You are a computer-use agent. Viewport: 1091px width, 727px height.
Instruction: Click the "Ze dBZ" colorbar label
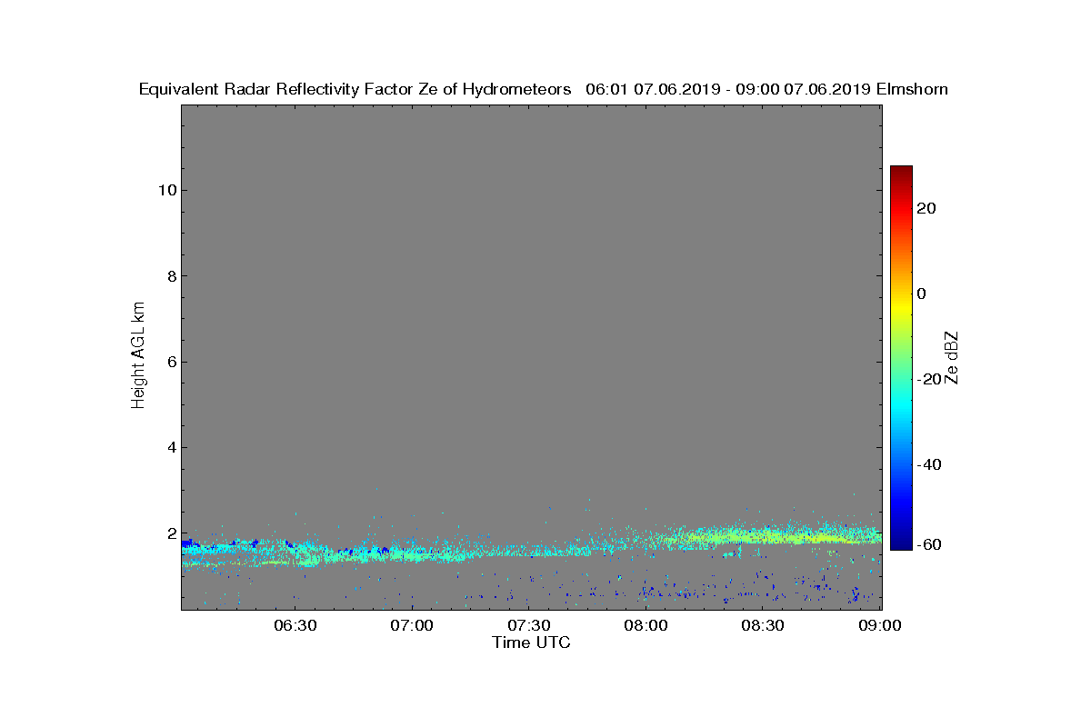pos(952,356)
